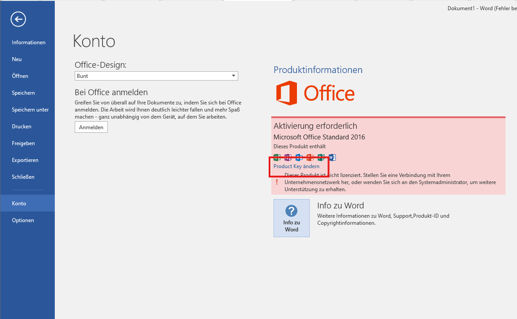
Task: Open the Informationen menu item
Action: [29, 42]
